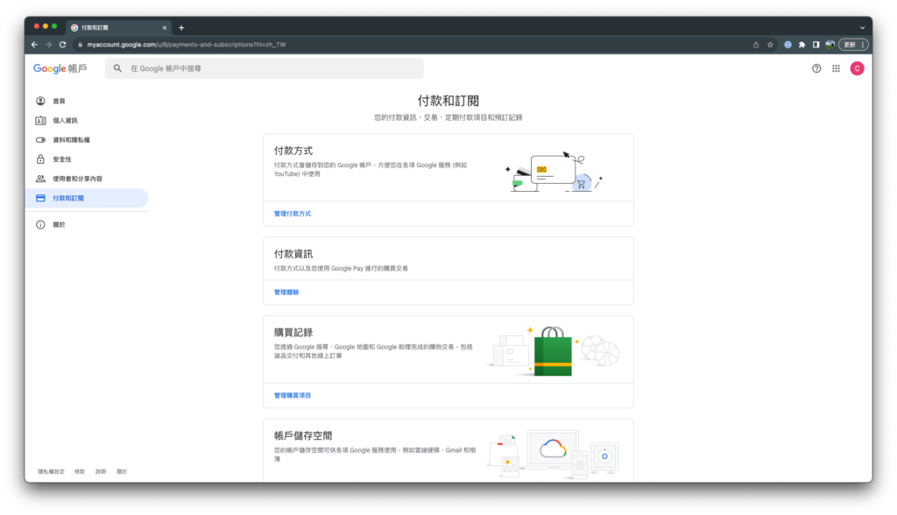View site info via the padlock icon

point(80,45)
